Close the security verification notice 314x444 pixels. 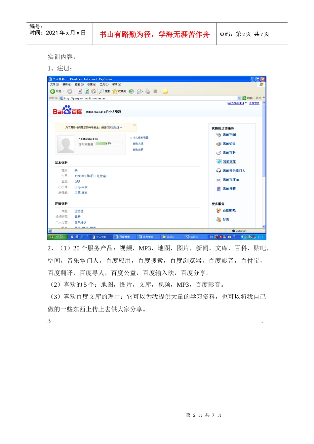click(135, 125)
